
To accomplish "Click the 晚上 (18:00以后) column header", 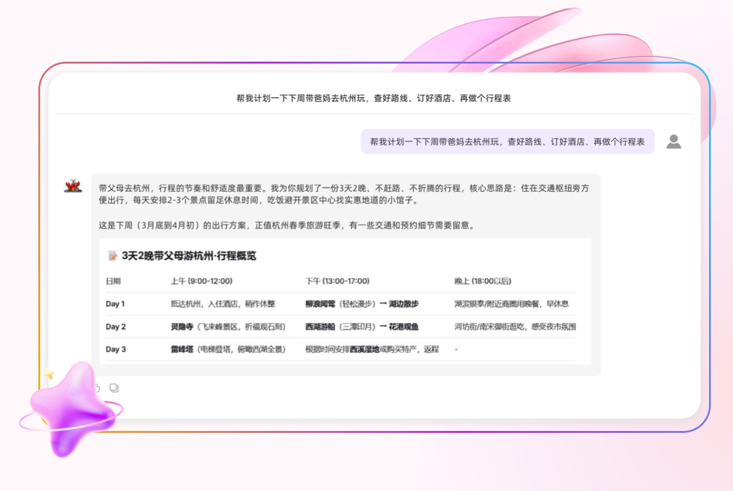I will [483, 281].
